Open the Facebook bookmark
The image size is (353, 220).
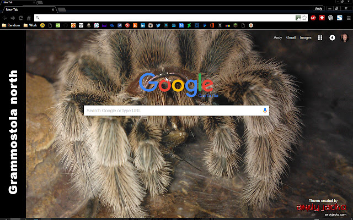pos(120,25)
